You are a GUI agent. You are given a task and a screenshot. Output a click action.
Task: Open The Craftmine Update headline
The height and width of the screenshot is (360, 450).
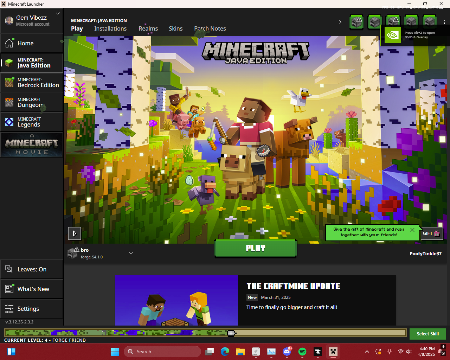294,286
